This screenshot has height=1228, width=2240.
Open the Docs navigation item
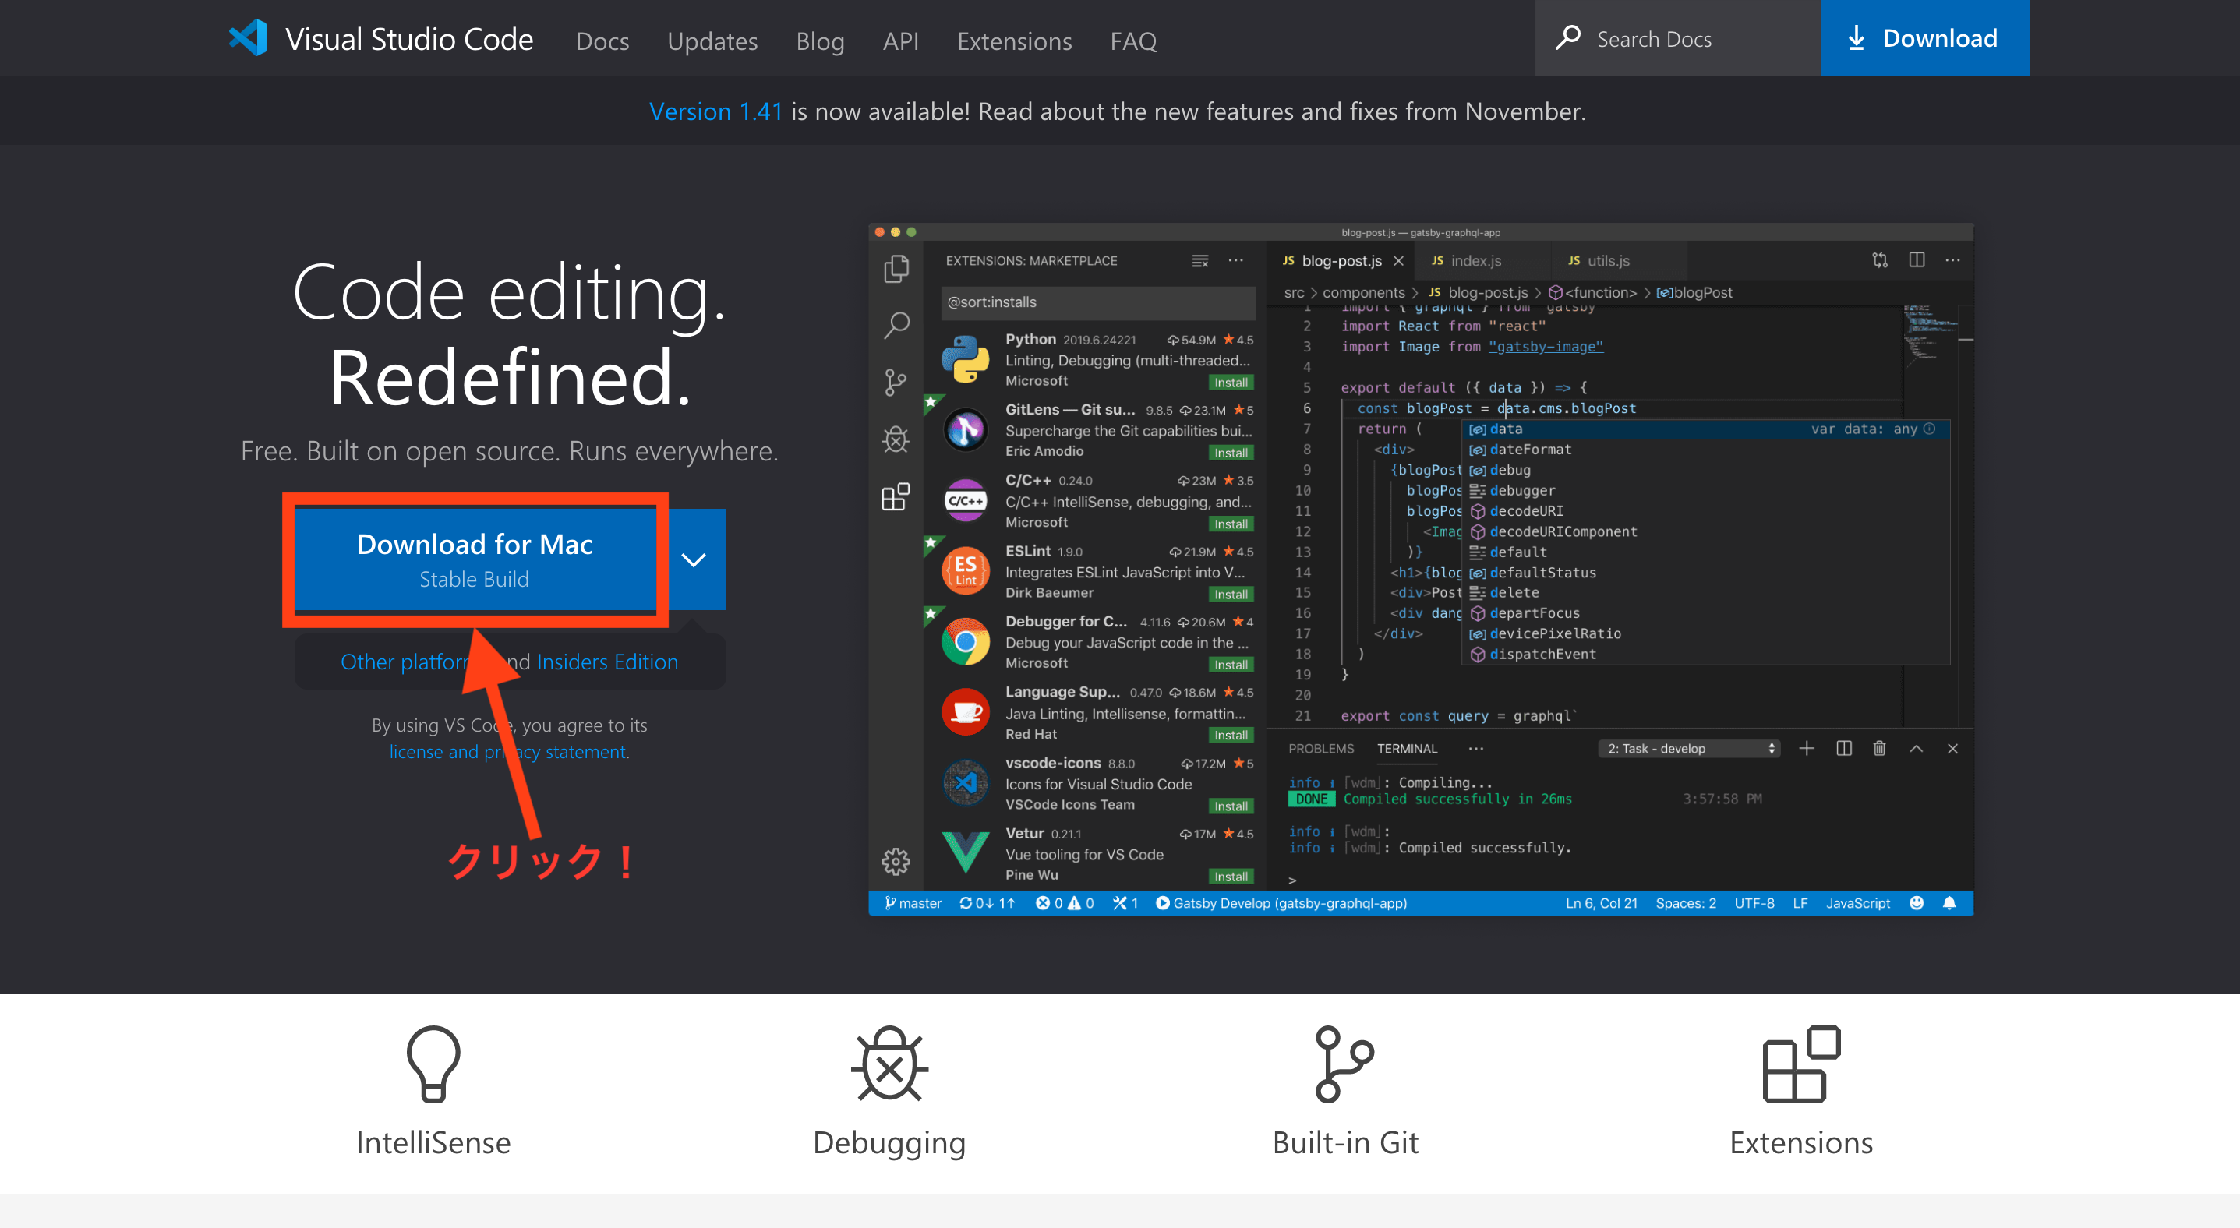[602, 41]
